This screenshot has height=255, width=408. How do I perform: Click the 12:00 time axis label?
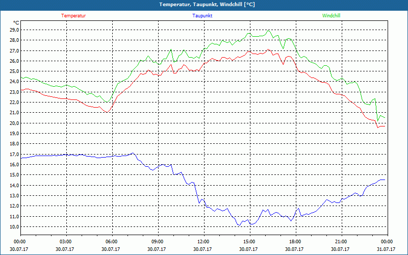coord(202,241)
